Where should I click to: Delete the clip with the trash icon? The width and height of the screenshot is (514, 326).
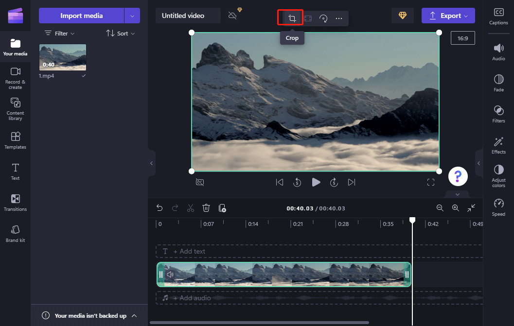206,208
